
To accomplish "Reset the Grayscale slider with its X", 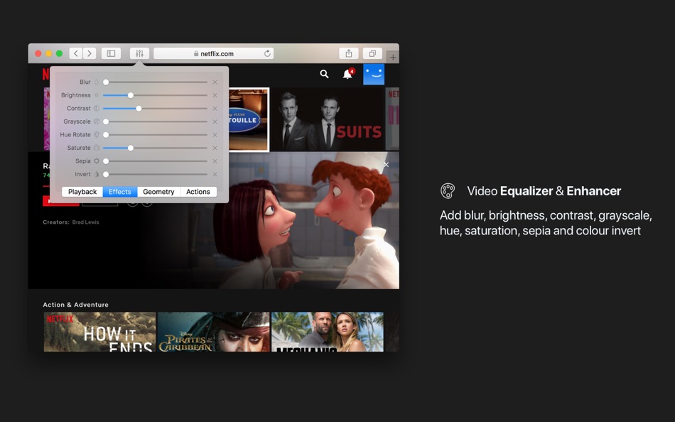I will pos(215,122).
